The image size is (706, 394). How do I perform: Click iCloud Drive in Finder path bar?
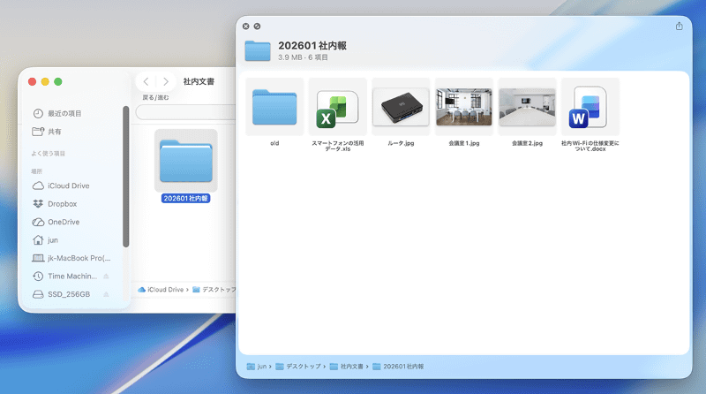coord(161,290)
